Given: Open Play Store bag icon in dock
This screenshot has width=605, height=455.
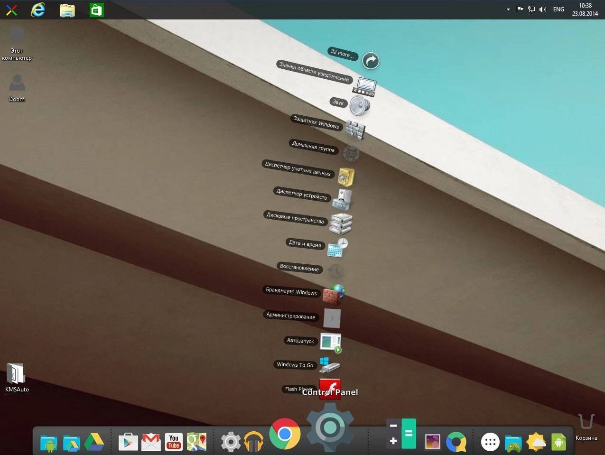Looking at the screenshot, I should 128,442.
